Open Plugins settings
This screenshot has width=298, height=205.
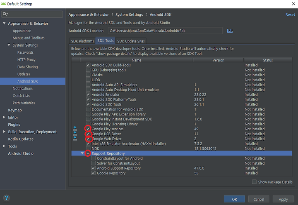pos(14,125)
